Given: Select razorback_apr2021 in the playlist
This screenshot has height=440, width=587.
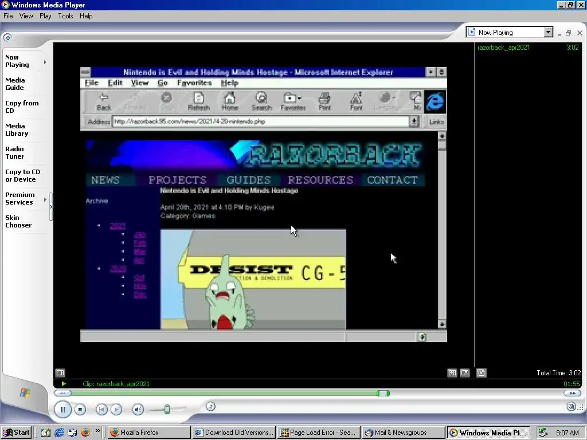Looking at the screenshot, I should click(503, 48).
